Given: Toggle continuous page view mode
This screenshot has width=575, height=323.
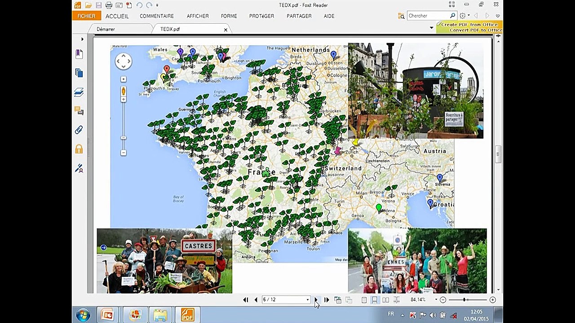Looking at the screenshot, I should point(374,300).
